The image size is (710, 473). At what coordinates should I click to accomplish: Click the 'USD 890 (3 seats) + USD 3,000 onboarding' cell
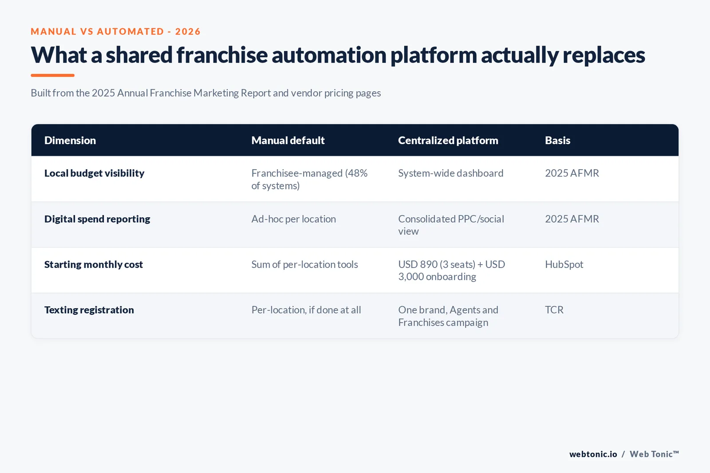coord(452,270)
